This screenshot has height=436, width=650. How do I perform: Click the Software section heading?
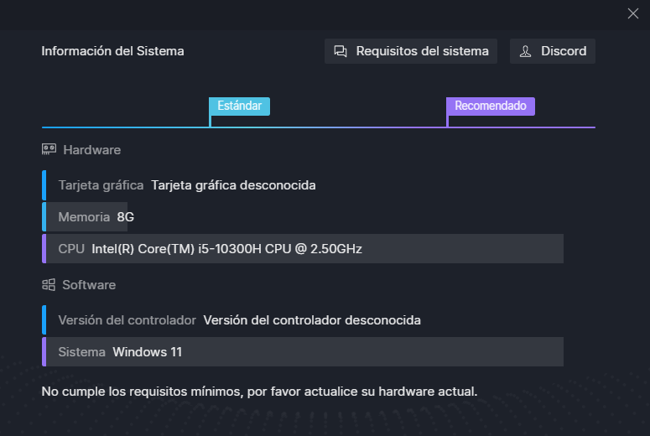89,285
